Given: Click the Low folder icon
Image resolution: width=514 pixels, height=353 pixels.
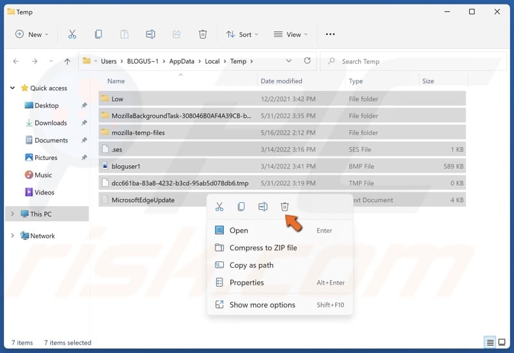Looking at the screenshot, I should [x=105, y=98].
